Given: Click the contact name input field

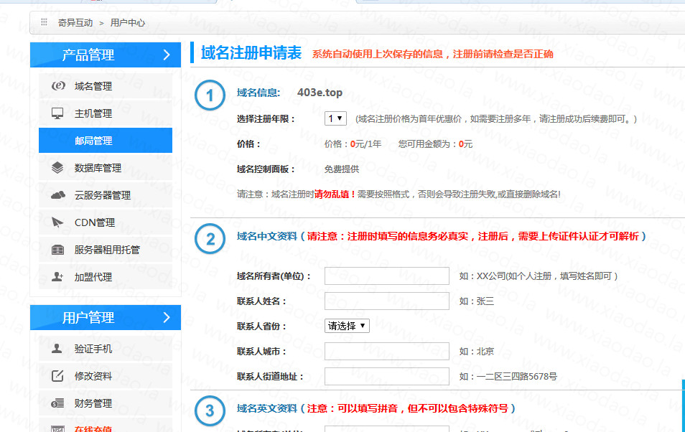Looking at the screenshot, I should coord(386,301).
